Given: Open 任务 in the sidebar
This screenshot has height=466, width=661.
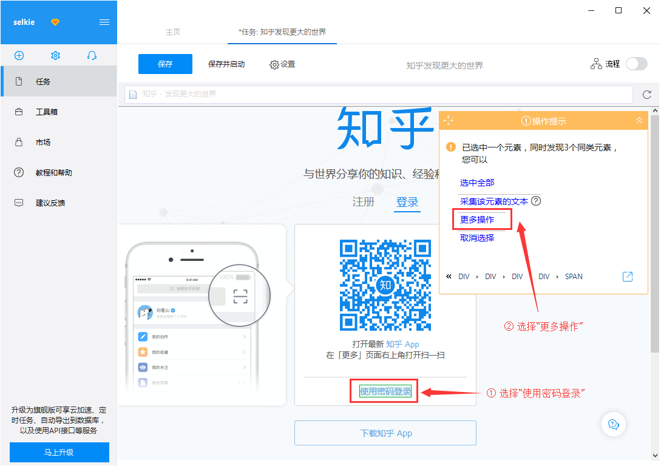Looking at the screenshot, I should [x=59, y=81].
